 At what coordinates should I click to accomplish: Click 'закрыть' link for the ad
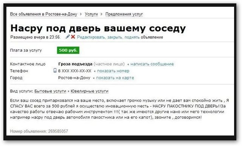(115, 38)
